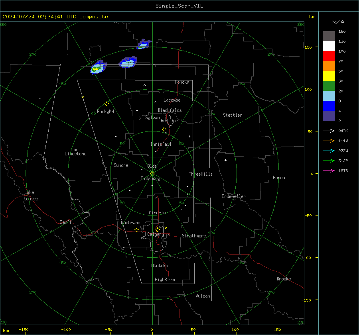The image size is (359, 335).
Task: Click the Stettler town label
Action: click(x=233, y=115)
